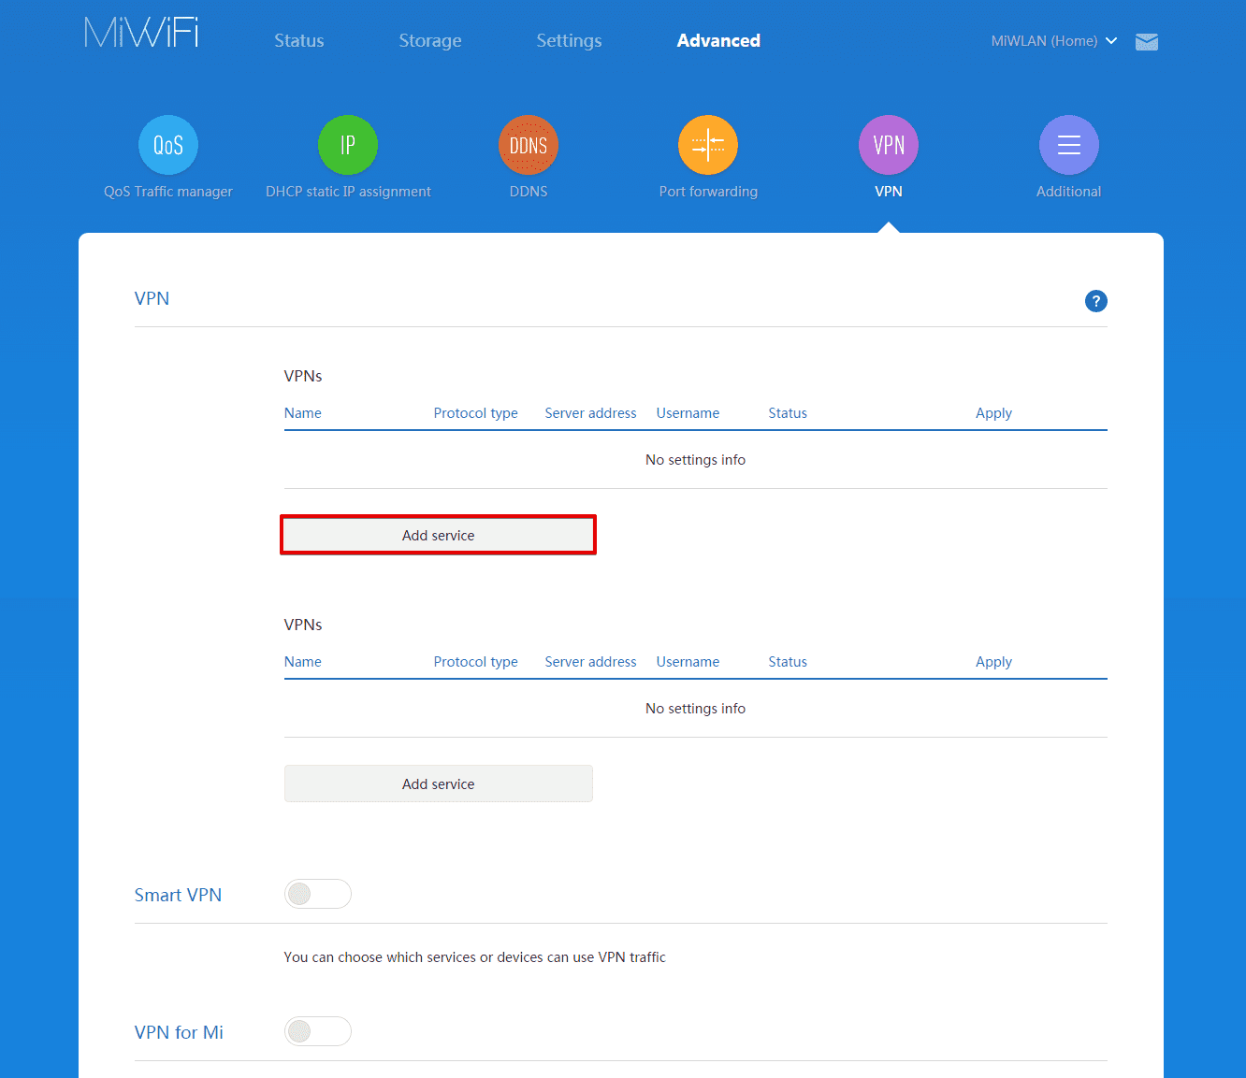Open the QoS Traffic manager icon
This screenshot has width=1246, height=1078.
(x=167, y=145)
